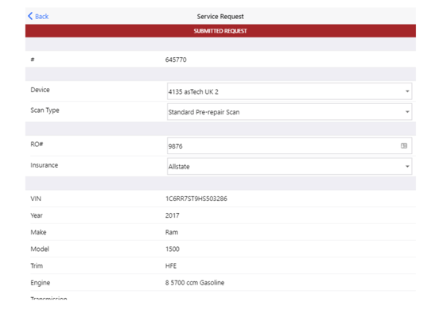Click the RO# input field containing 9876

pyautogui.click(x=289, y=145)
